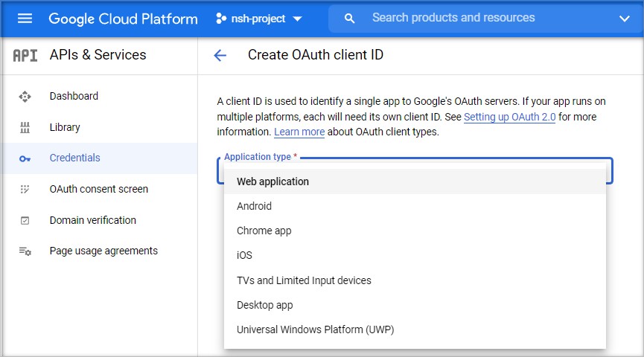The height and width of the screenshot is (357, 644).
Task: Select Chrome app application type
Action: (415, 231)
